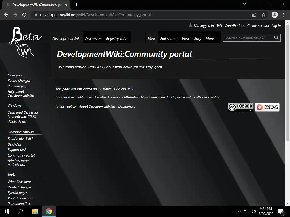Select the View tab

pos(152,38)
